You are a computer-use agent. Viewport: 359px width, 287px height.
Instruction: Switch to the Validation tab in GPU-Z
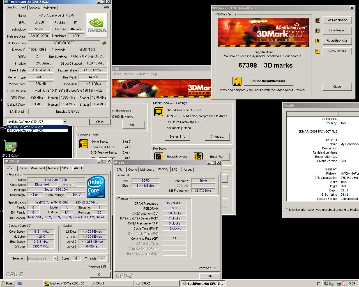click(x=49, y=8)
